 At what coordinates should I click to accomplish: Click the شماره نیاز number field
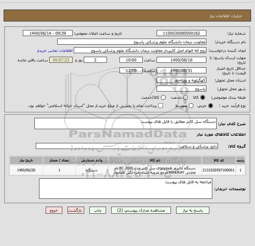coord(181,33)
